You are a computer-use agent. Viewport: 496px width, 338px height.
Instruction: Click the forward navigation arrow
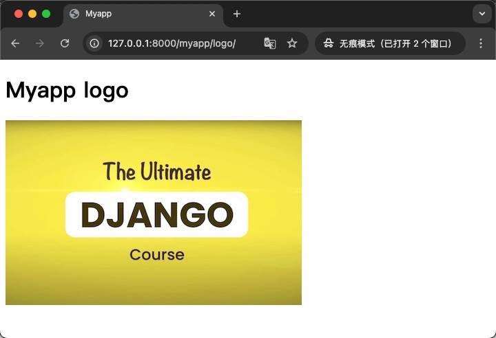coord(40,43)
